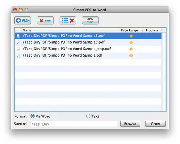
Task: Click the Save to path field
Action: click(74, 124)
